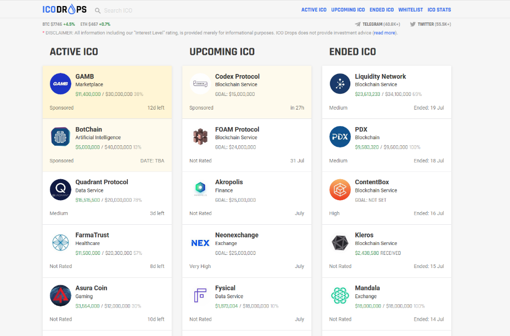This screenshot has width=510, height=336.
Task: Click the 'read more' disclaimer link
Action: pyautogui.click(x=384, y=33)
